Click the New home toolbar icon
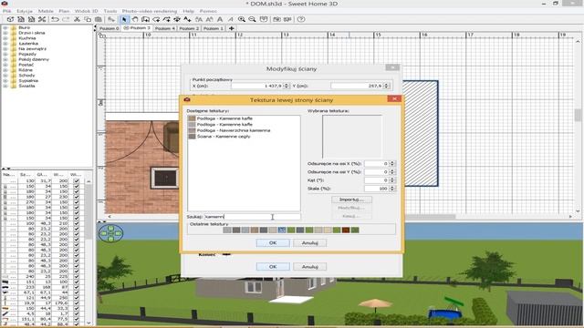The width and height of the screenshot is (584, 328). click(x=10, y=19)
